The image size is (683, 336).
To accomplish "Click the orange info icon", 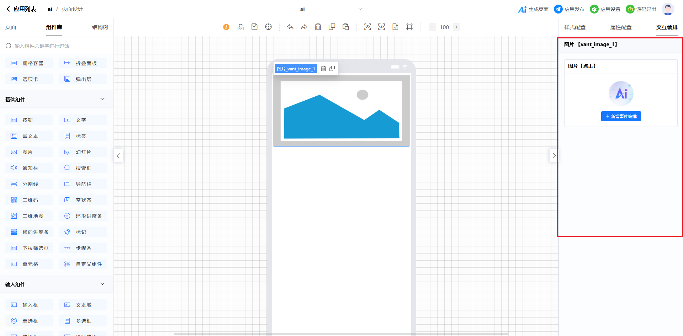I will 226,27.
